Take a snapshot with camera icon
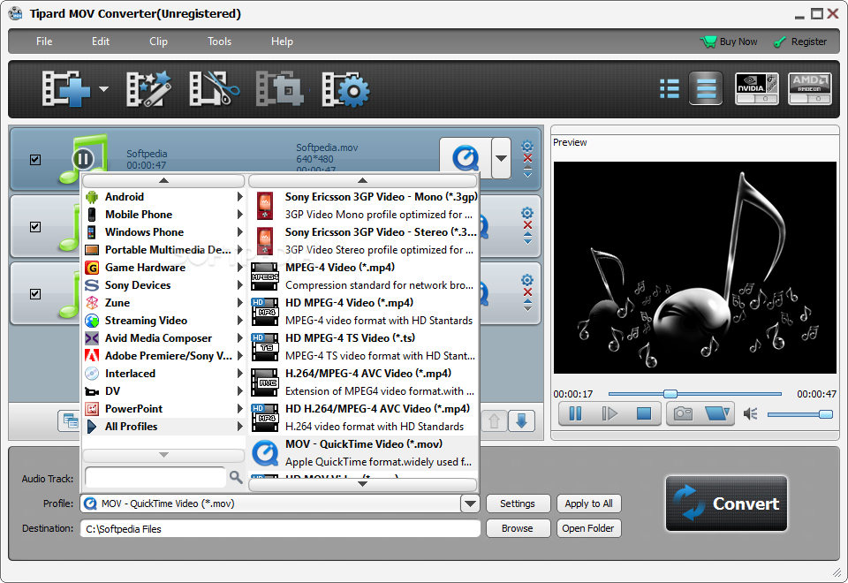The height and width of the screenshot is (583, 848). 683,413
